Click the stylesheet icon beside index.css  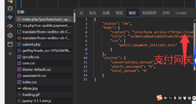[x=19, y=82]
